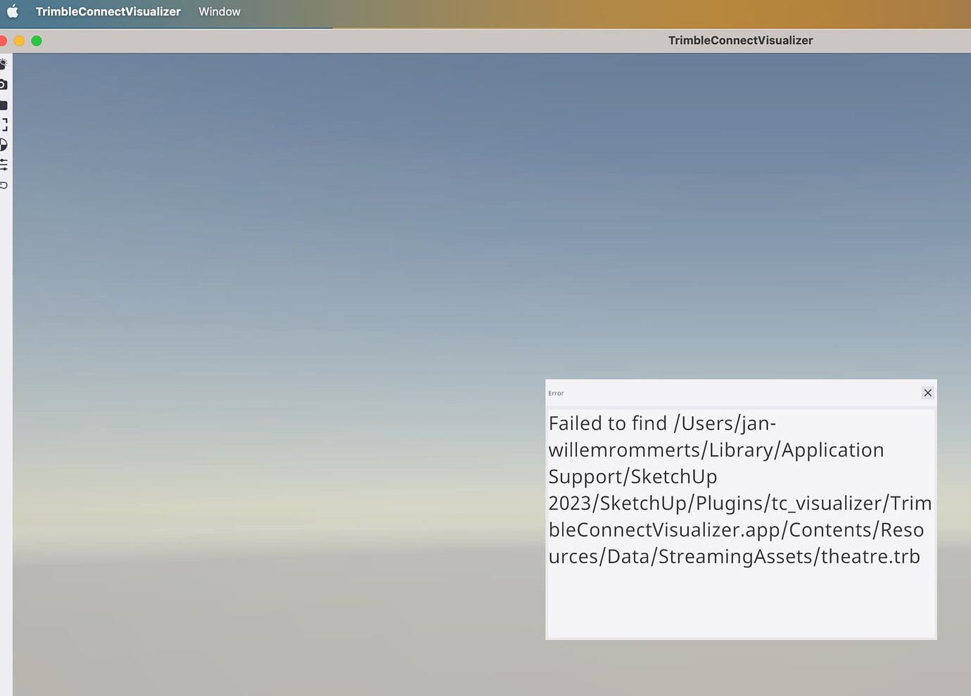Select the environment lighting tool
The image size is (971, 696).
(x=4, y=64)
